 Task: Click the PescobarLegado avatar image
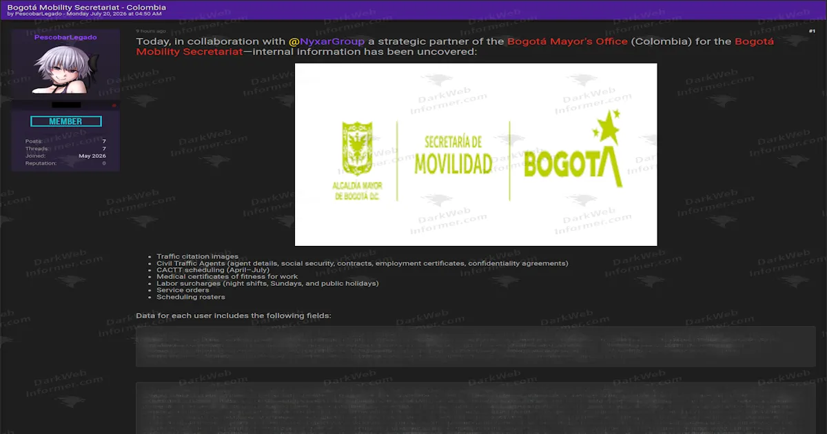(x=66, y=70)
